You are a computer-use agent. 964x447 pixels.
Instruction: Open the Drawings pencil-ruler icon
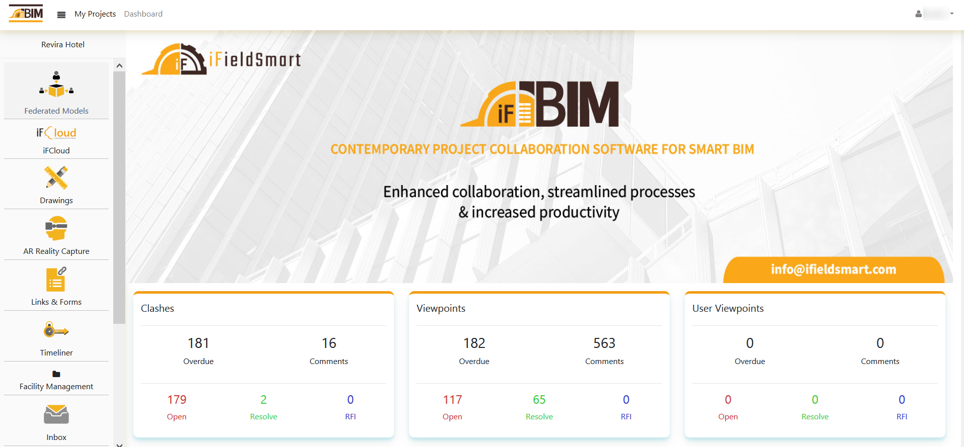click(56, 178)
